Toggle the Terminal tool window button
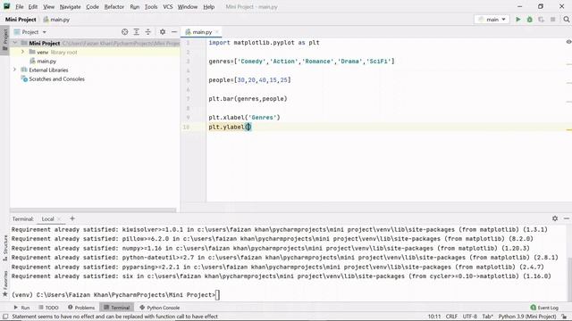 point(117,308)
